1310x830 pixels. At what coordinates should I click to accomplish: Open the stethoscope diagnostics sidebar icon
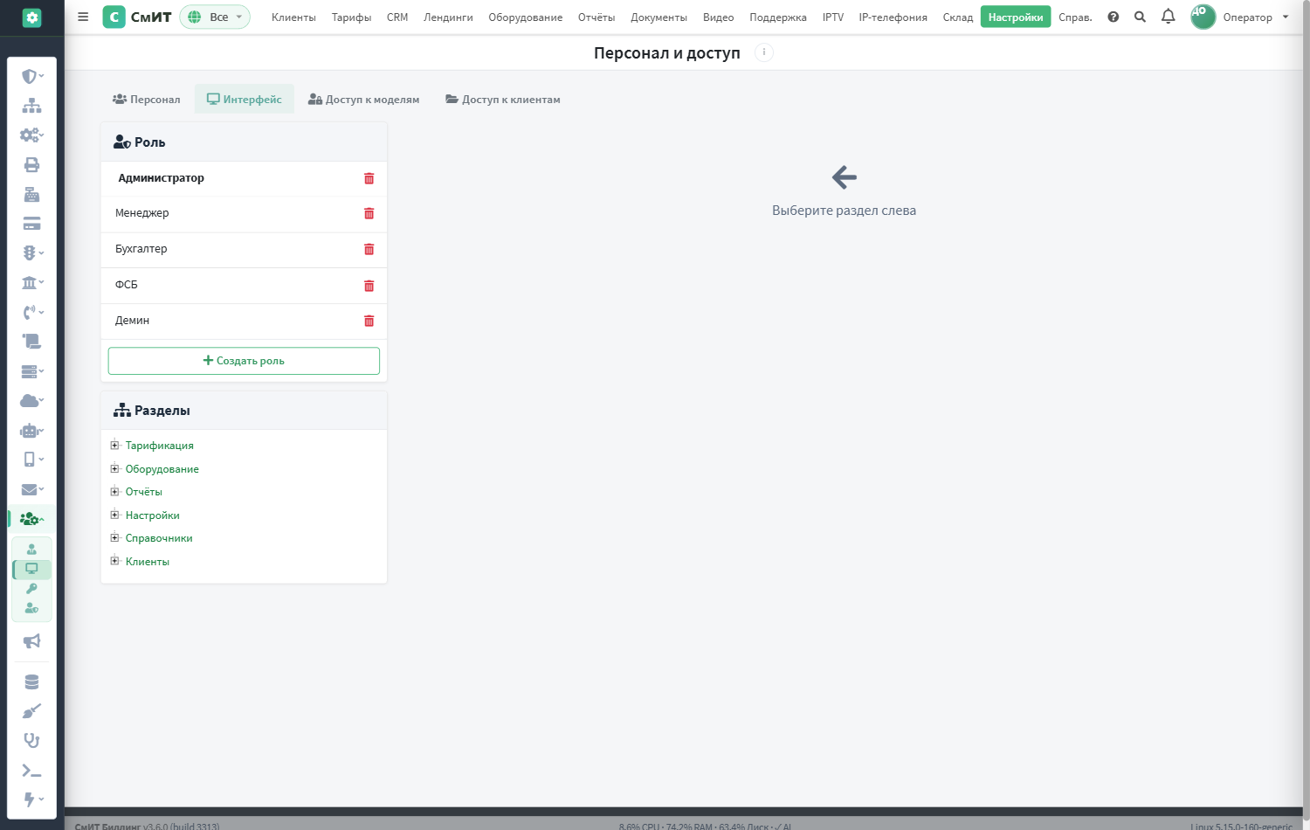31,741
